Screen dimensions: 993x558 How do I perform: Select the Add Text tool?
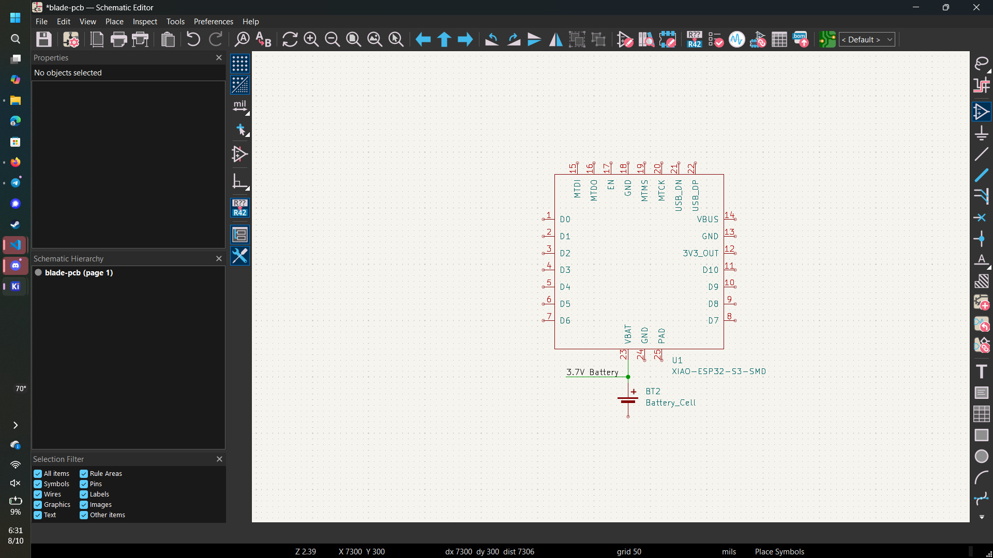pos(982,372)
